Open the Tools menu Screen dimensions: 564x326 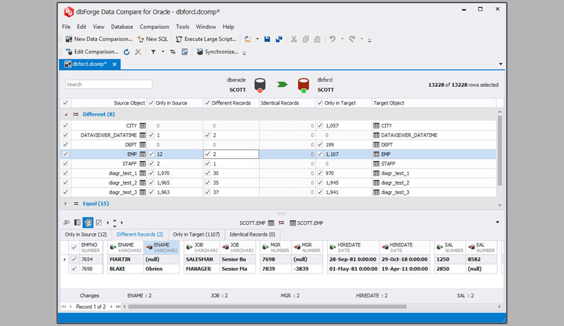point(182,26)
